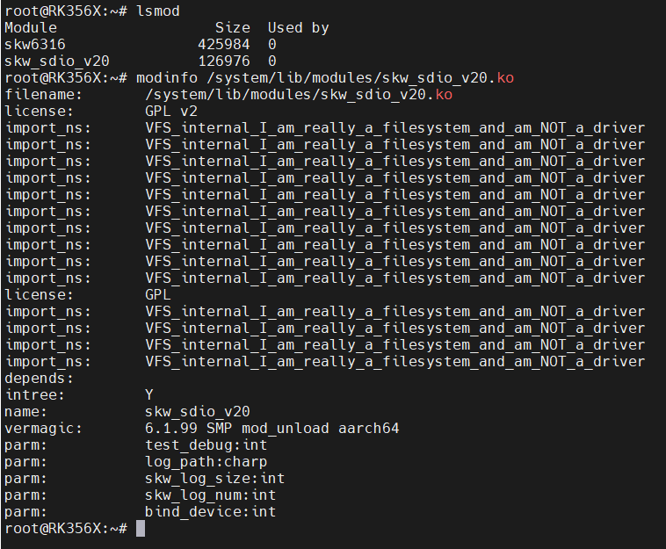Click the name value skw_sdio_v20
This screenshot has height=549, width=666.
pyautogui.click(x=198, y=411)
